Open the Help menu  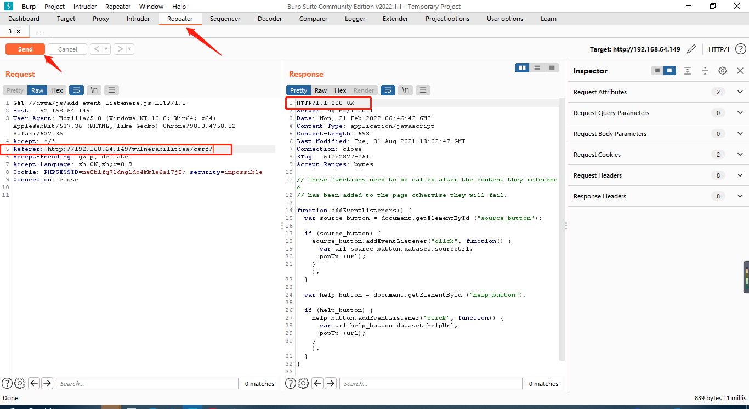click(179, 7)
